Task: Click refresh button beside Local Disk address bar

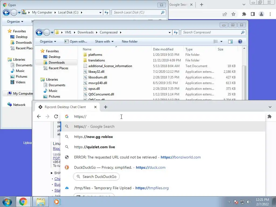Action: pyautogui.click(x=106, y=12)
